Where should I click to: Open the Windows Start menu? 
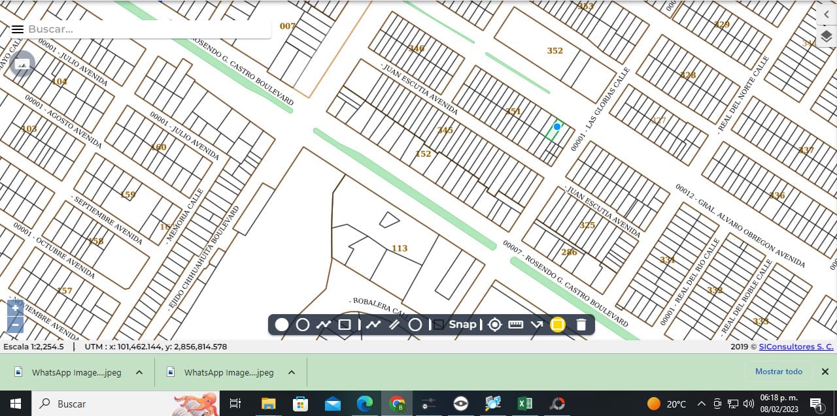click(x=16, y=404)
